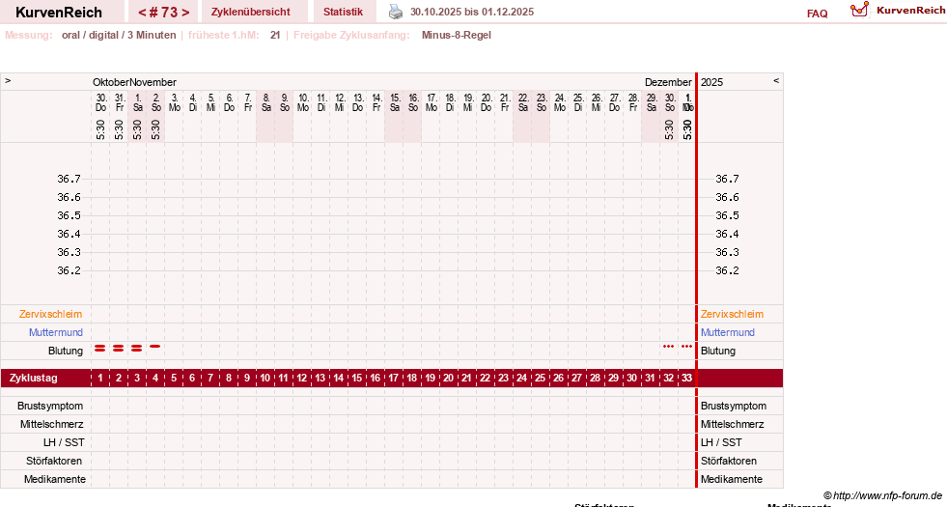
Task: Click the 36.2 temperature label on right axis
Action: coord(727,270)
